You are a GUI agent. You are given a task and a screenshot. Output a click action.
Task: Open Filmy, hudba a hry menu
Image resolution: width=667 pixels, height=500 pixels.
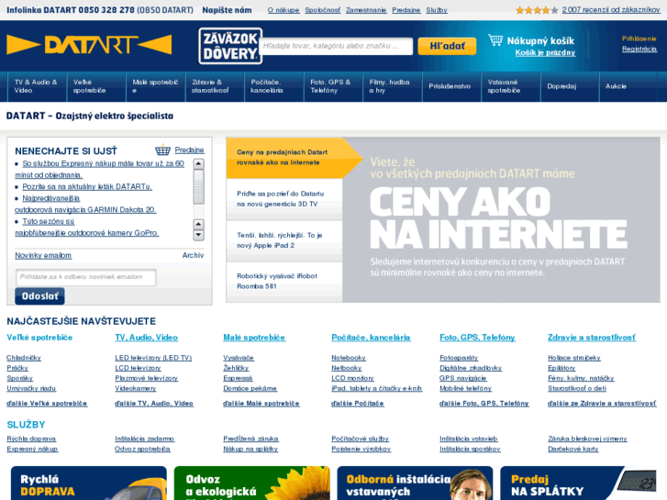(392, 86)
